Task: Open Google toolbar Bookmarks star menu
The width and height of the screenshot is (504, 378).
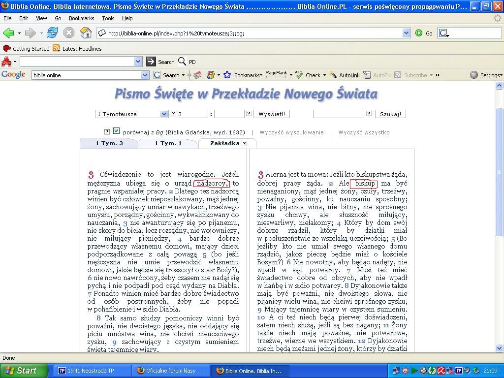Action: pos(243,75)
